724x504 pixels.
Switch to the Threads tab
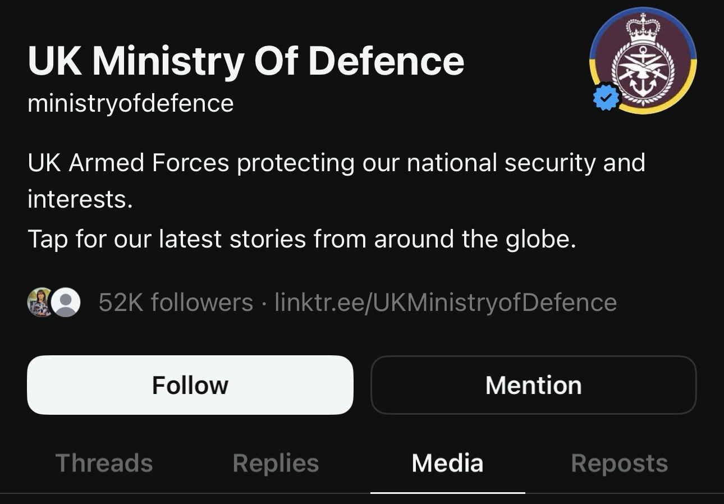click(x=104, y=464)
